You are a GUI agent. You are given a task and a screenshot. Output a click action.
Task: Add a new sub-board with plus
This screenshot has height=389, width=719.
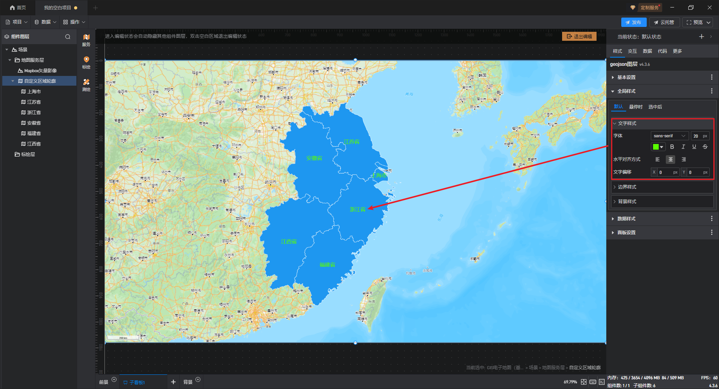173,382
